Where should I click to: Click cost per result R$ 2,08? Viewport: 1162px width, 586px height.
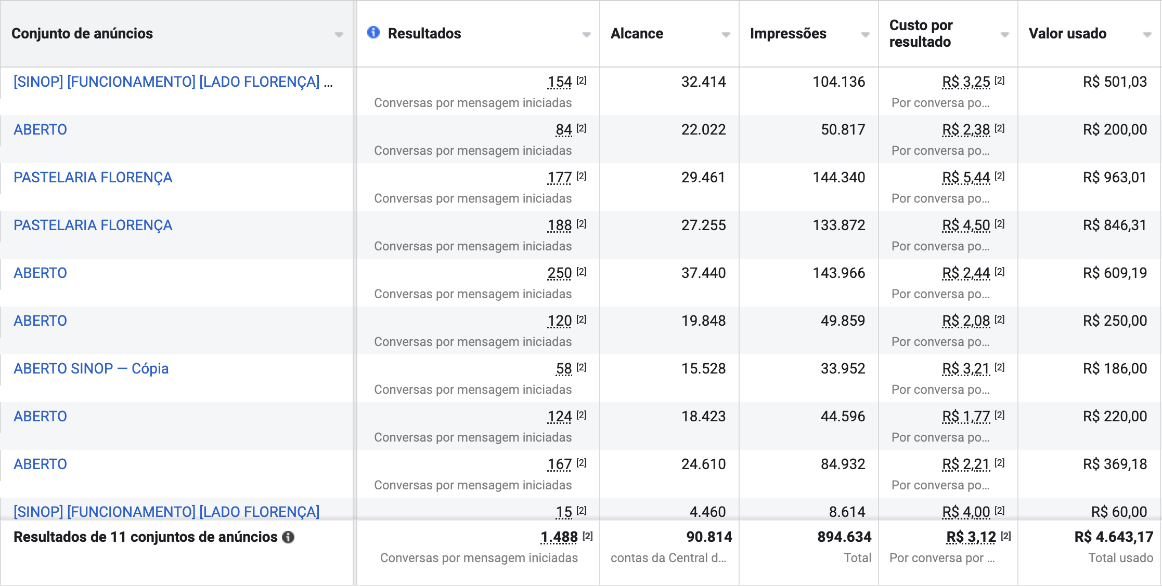pos(966,321)
